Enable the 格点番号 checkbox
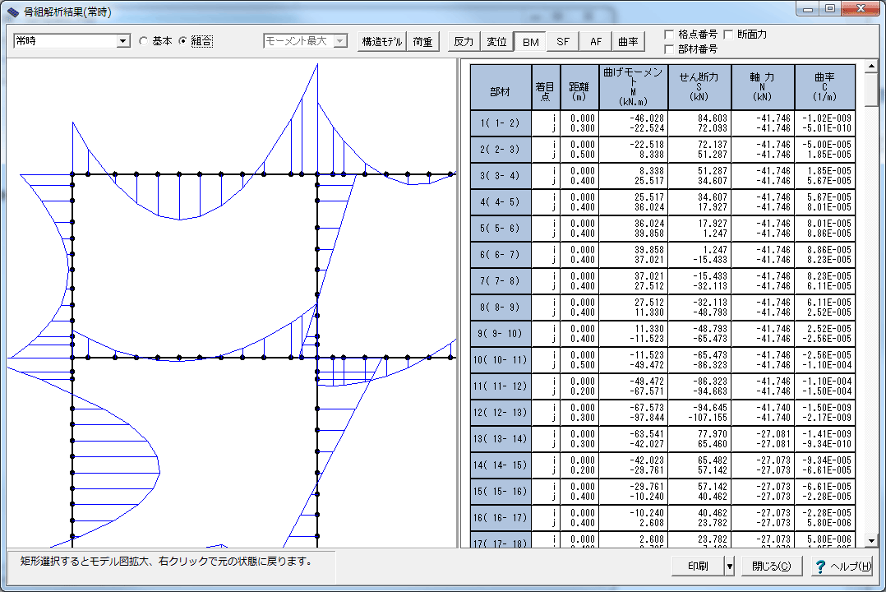 pyautogui.click(x=669, y=35)
